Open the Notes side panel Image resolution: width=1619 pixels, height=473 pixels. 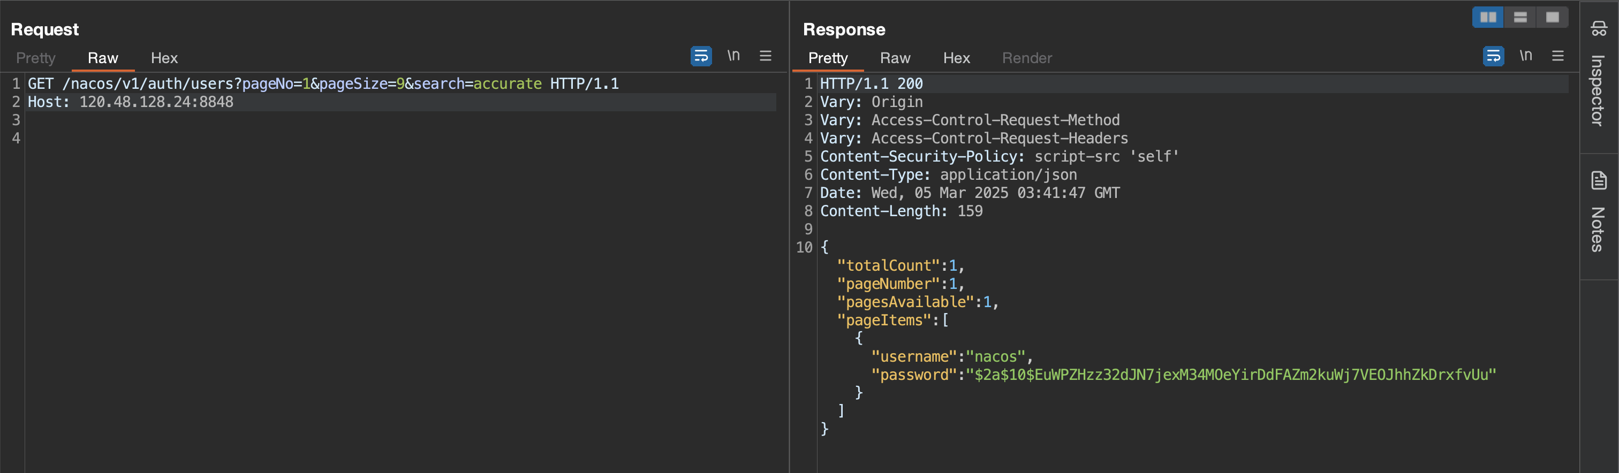[1599, 213]
